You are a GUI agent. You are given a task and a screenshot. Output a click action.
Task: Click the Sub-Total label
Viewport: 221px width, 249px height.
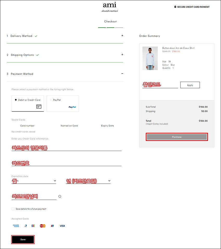(151, 107)
